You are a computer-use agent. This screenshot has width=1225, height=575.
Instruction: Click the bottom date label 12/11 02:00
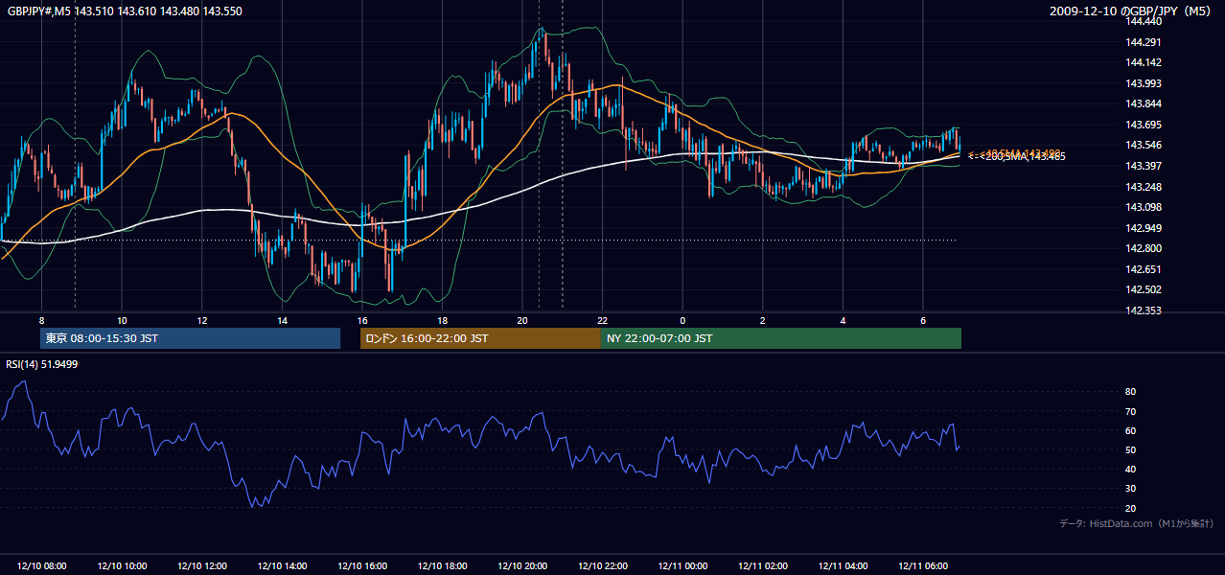[763, 566]
